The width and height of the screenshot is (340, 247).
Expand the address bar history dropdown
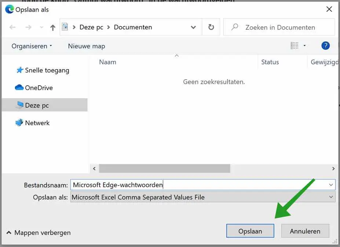pos(193,27)
